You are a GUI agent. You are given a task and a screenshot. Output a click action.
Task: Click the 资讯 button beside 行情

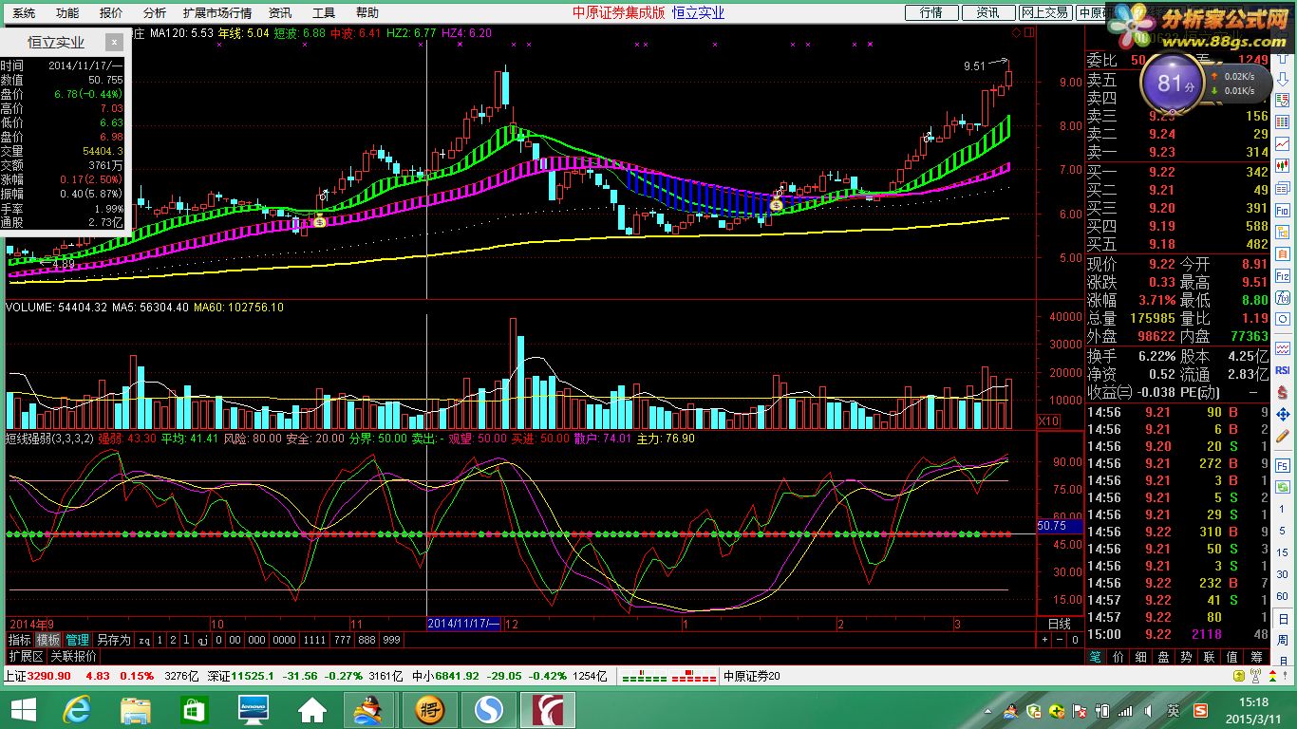pos(987,12)
